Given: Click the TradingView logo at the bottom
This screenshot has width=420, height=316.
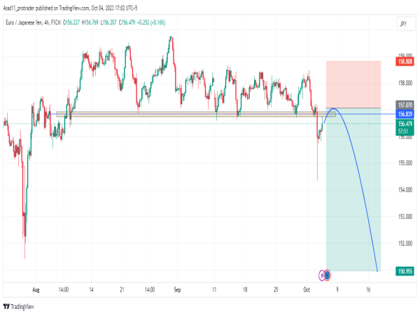Looking at the screenshot, I should [x=18, y=306].
